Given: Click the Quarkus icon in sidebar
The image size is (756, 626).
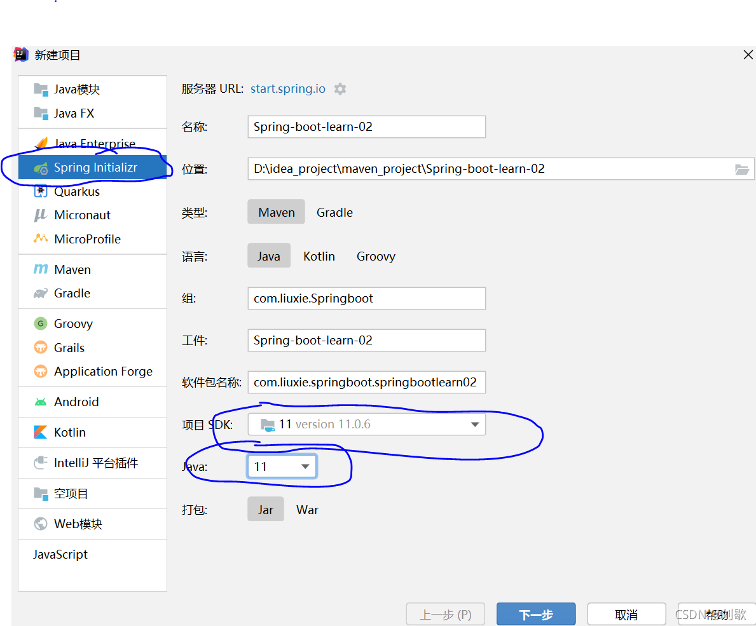Looking at the screenshot, I should [41, 191].
